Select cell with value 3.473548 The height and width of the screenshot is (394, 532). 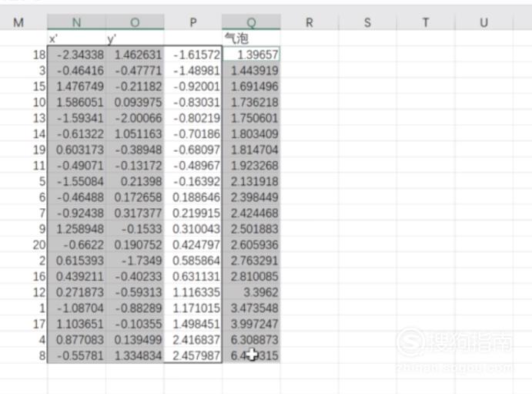[x=252, y=308]
